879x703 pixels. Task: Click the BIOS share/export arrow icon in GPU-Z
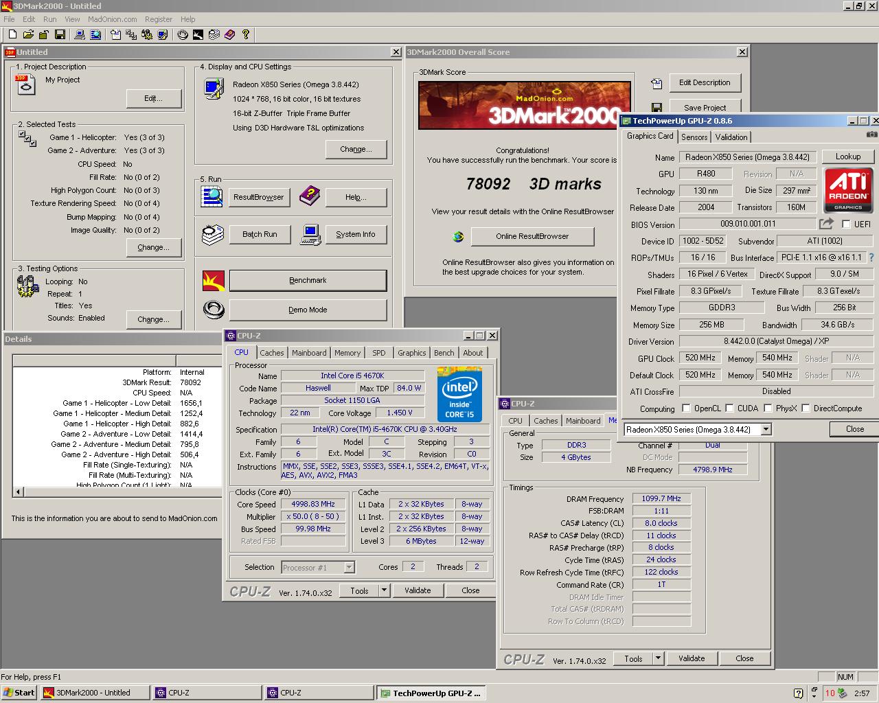tap(826, 224)
